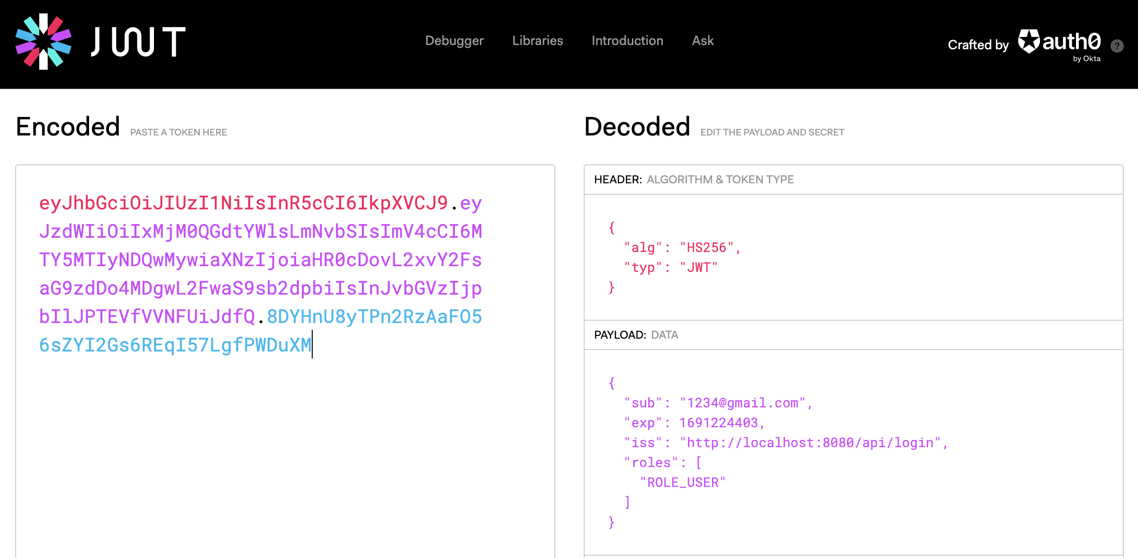Screen dimensions: 1138x558
Task: Click in the red header token segment
Action: (x=243, y=203)
